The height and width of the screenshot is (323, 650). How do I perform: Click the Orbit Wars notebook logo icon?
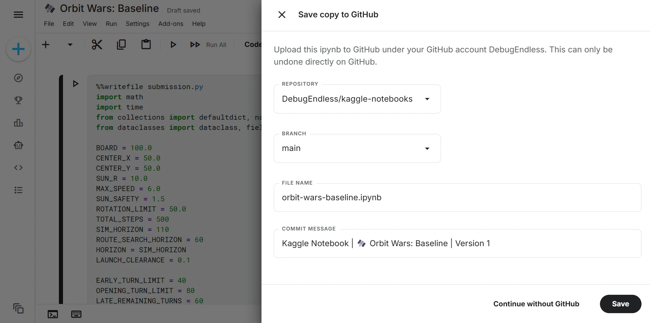[50, 8]
